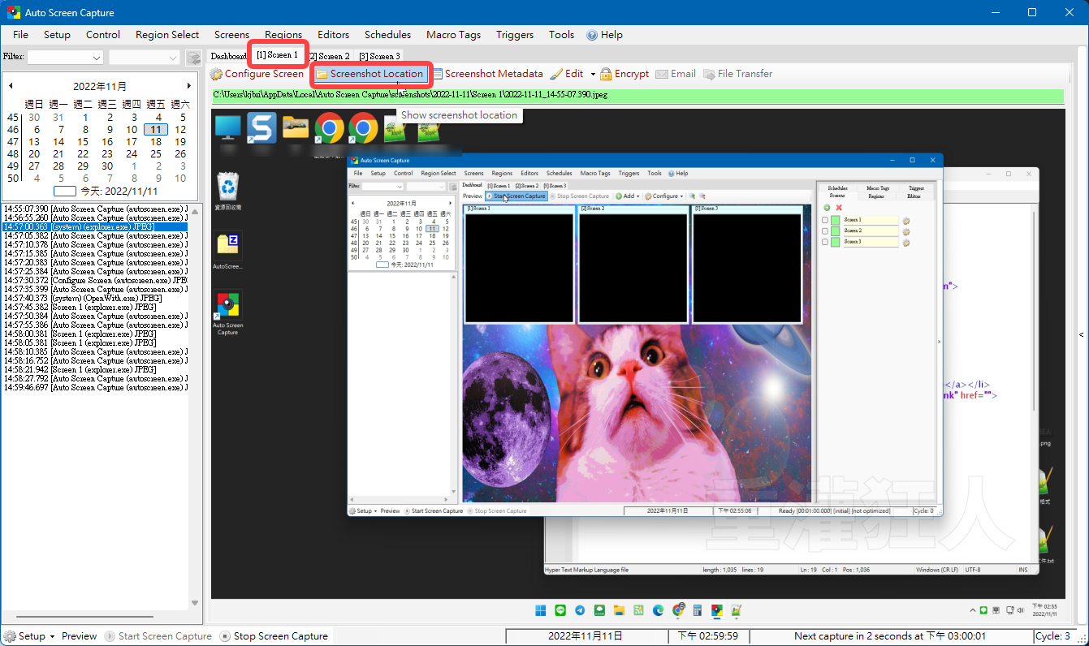
Task: Go to previous month in calendar
Action: click(x=11, y=86)
